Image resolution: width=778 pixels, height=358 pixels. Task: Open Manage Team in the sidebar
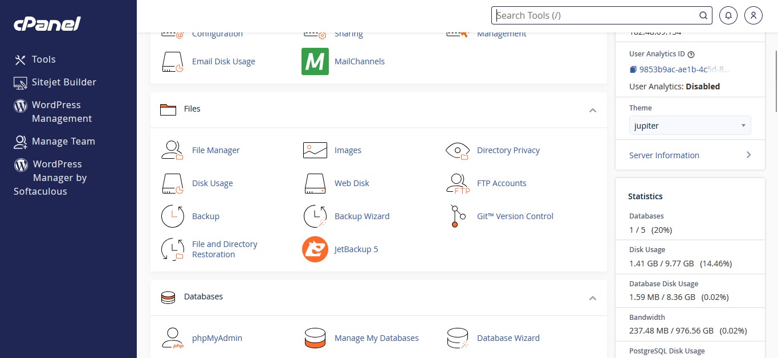click(x=55, y=141)
